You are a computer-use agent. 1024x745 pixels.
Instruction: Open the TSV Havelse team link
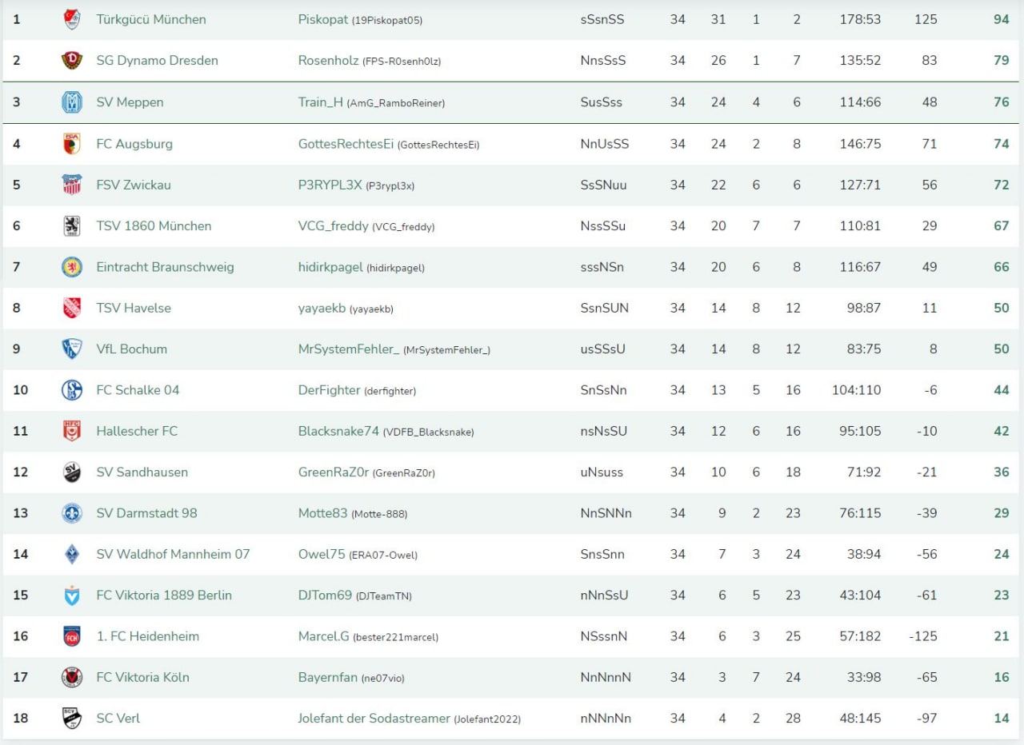[133, 308]
